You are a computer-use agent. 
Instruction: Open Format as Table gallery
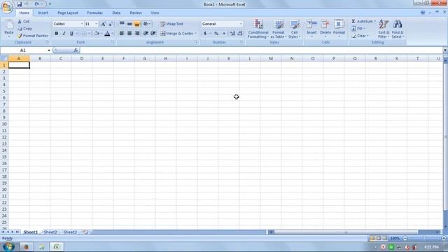point(279,29)
